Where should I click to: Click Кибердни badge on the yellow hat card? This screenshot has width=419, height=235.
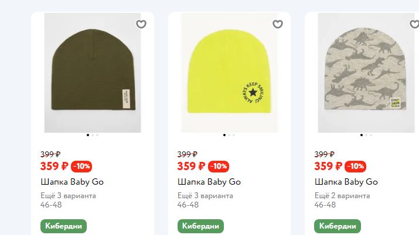tap(200, 226)
